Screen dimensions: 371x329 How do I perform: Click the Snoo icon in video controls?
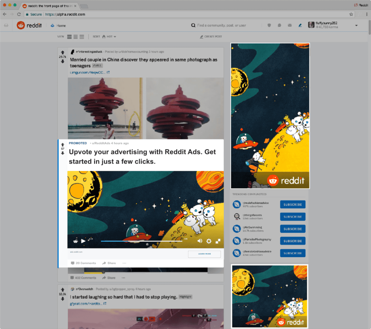tap(75, 241)
